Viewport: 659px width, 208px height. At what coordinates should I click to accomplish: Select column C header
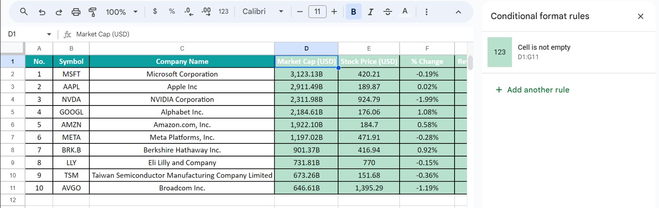click(x=182, y=48)
